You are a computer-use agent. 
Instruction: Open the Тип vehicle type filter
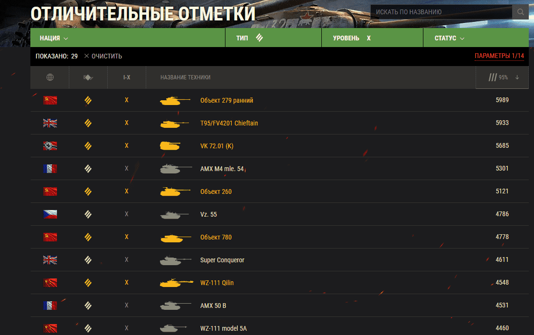[x=273, y=38]
